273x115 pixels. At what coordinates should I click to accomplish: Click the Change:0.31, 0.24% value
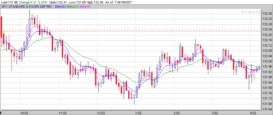click(33, 2)
